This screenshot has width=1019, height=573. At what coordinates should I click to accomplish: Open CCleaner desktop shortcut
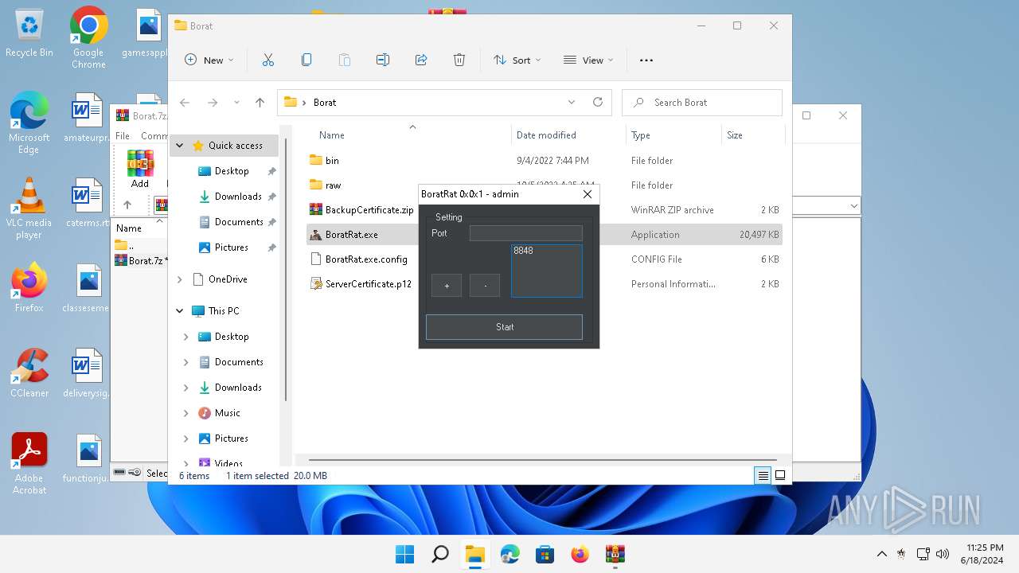[x=29, y=374]
